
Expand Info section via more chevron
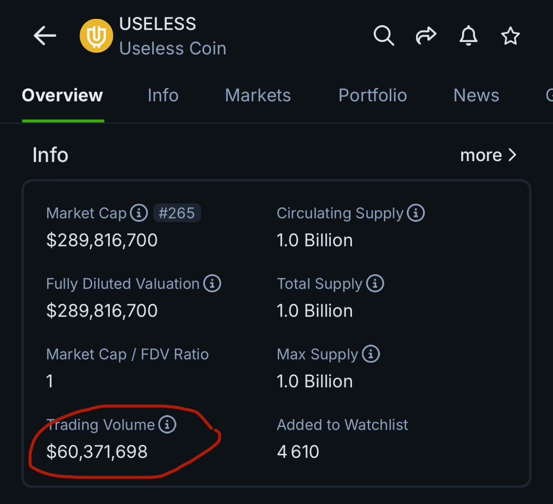[x=488, y=155]
